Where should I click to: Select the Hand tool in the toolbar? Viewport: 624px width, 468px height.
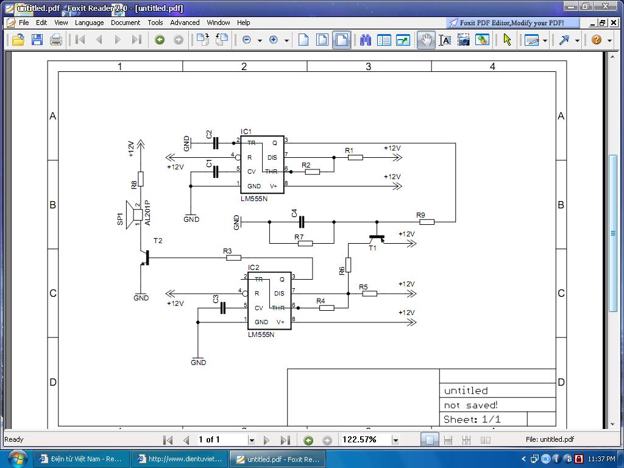425,40
